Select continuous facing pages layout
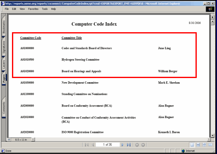The height and width of the screenshot is (154, 217). [x=204, y=145]
